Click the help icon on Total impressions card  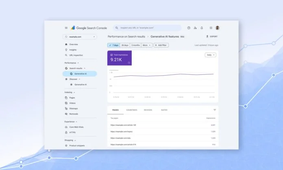click(129, 63)
